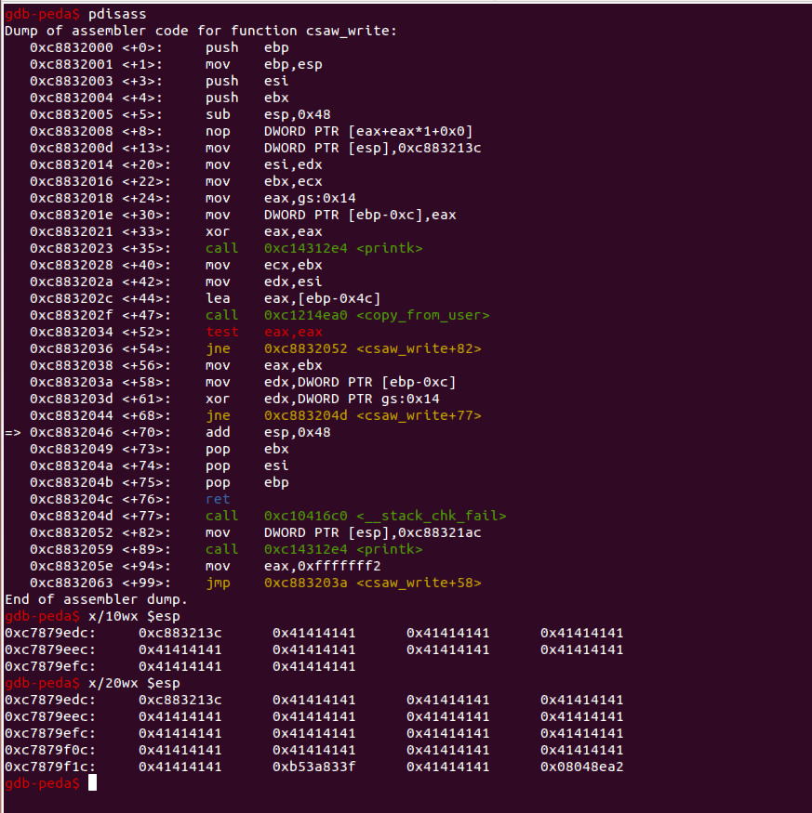The width and height of the screenshot is (812, 813).
Task: Click the memory address label 0xc7879f1c
Action: pyautogui.click(x=50, y=767)
